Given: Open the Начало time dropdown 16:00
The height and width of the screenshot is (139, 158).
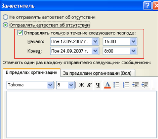Looking at the screenshot, I should [x=134, y=41].
